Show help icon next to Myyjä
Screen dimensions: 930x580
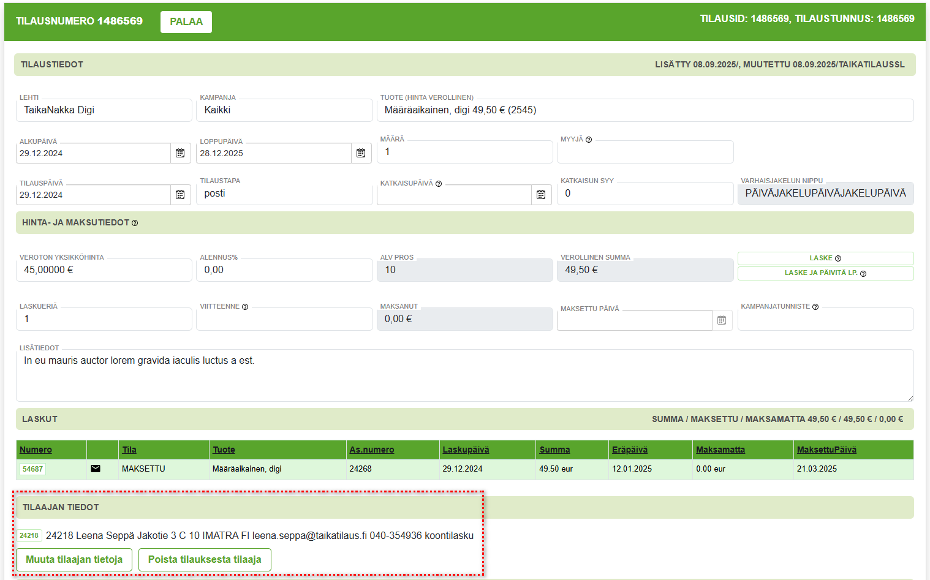(589, 140)
